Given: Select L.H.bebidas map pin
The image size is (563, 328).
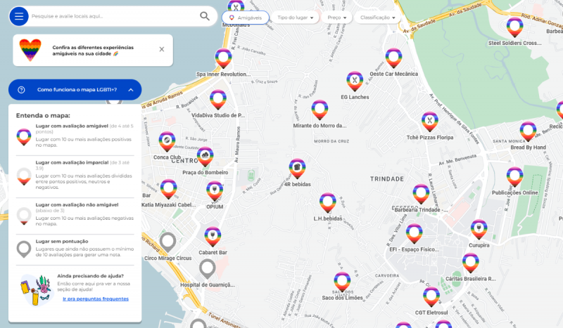Looking at the screenshot, I should click(x=327, y=203).
